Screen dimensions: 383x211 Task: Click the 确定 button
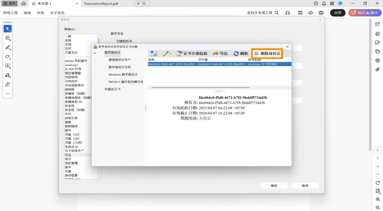coord(274,185)
